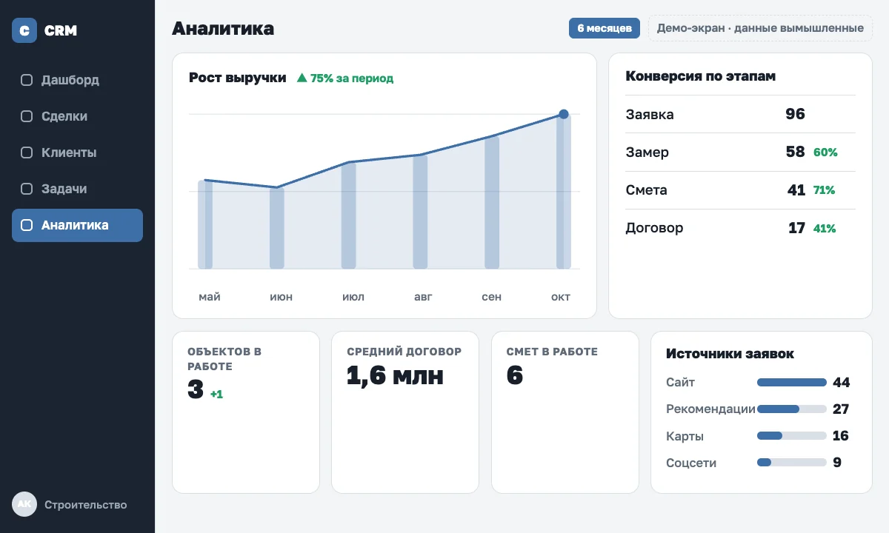Click the Источники заявок heading

click(x=730, y=354)
